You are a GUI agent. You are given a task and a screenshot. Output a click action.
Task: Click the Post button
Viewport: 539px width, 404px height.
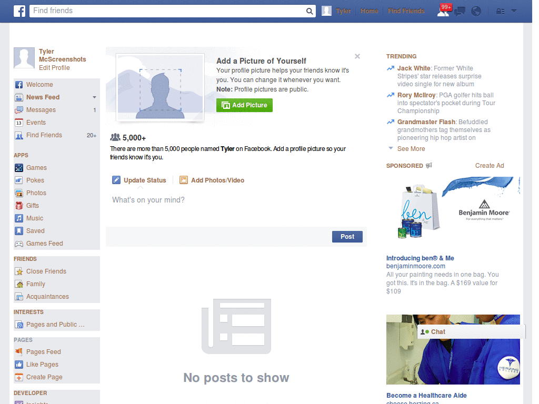coord(347,237)
